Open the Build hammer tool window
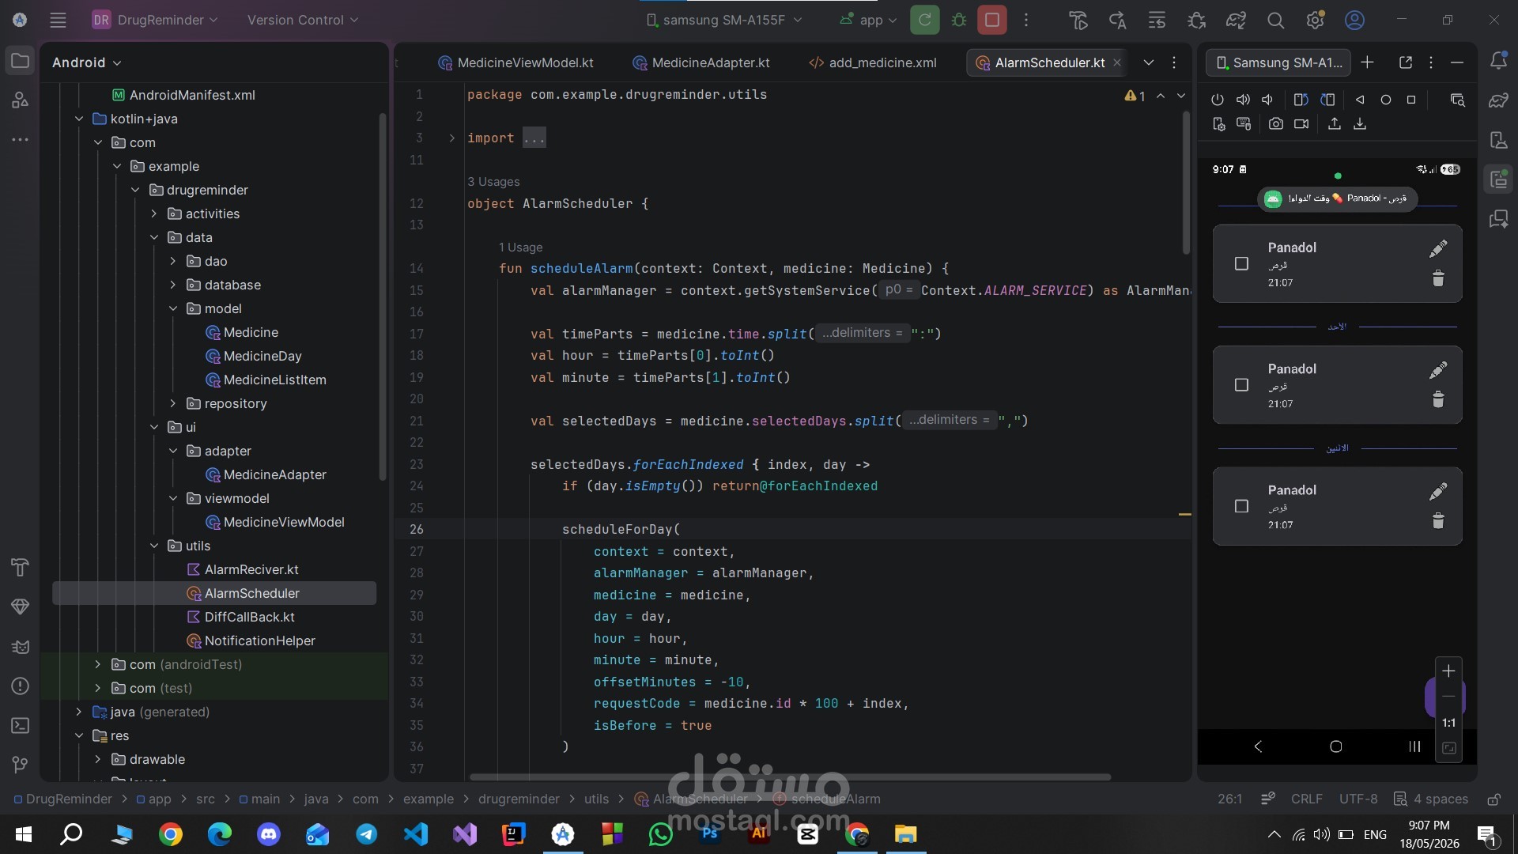This screenshot has height=854, width=1518. click(x=21, y=567)
